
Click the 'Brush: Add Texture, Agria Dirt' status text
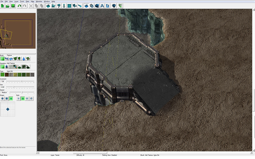pos(150,155)
